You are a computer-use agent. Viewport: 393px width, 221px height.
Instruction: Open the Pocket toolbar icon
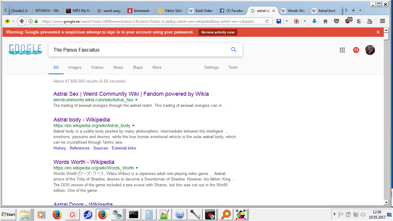tap(337, 21)
